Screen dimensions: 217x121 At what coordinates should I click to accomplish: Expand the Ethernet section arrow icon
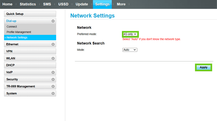pyautogui.click(x=53, y=44)
